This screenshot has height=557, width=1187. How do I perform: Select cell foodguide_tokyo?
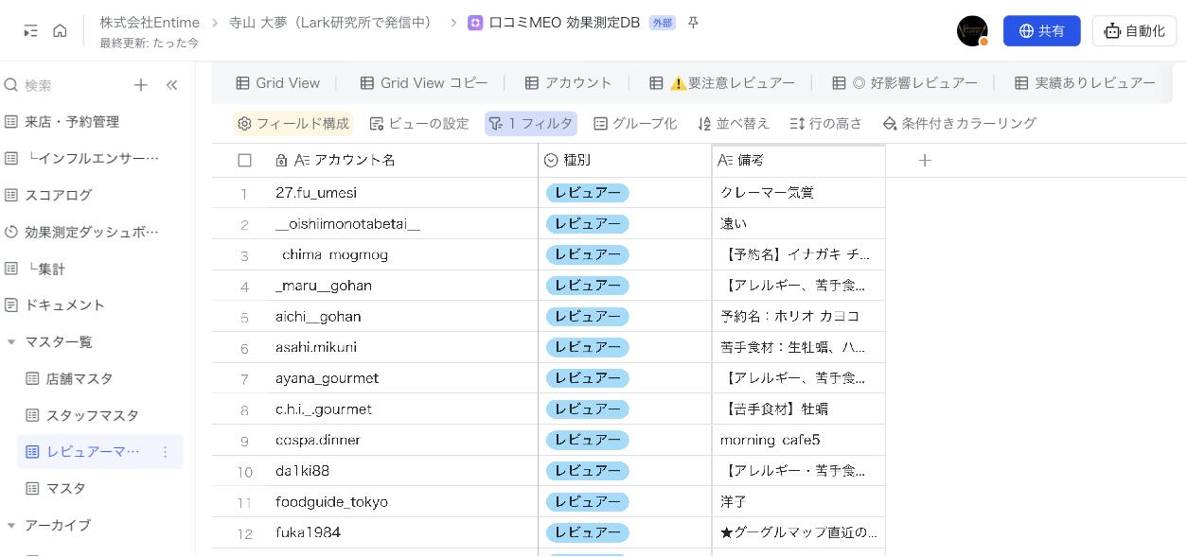pyautogui.click(x=403, y=502)
